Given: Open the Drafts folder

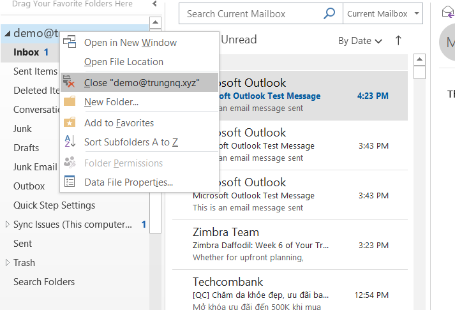Looking at the screenshot, I should pyautogui.click(x=26, y=148).
